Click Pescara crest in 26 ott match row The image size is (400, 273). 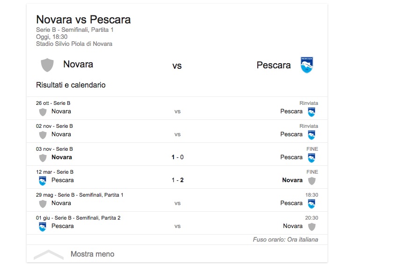(x=312, y=112)
